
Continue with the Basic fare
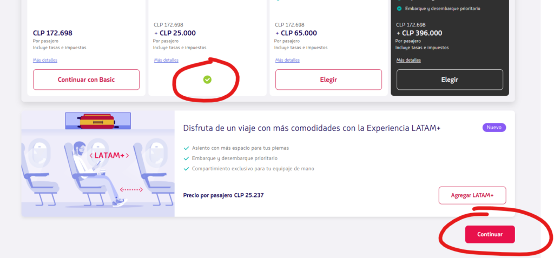click(x=86, y=80)
